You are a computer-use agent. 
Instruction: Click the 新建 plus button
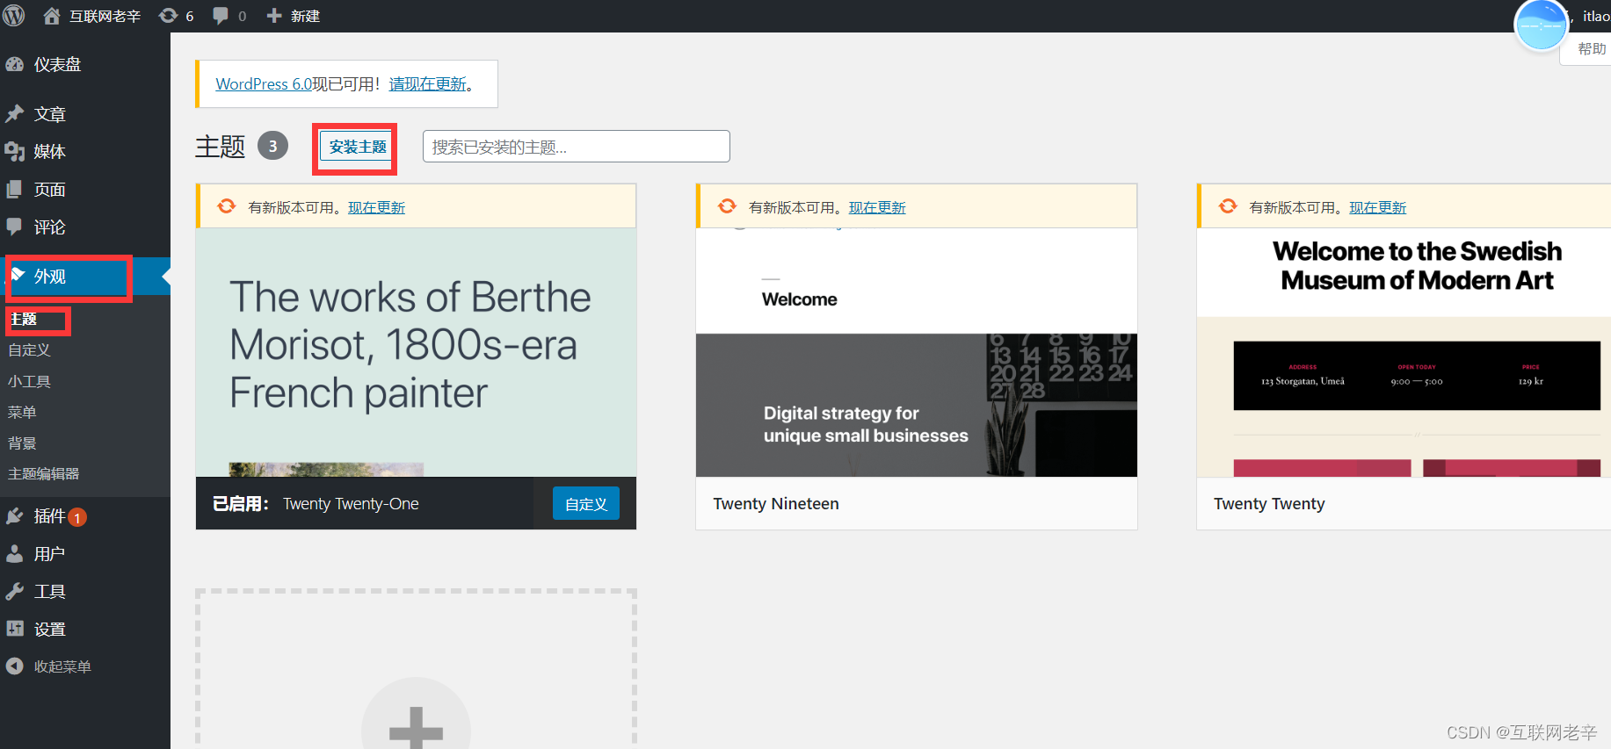(x=293, y=16)
